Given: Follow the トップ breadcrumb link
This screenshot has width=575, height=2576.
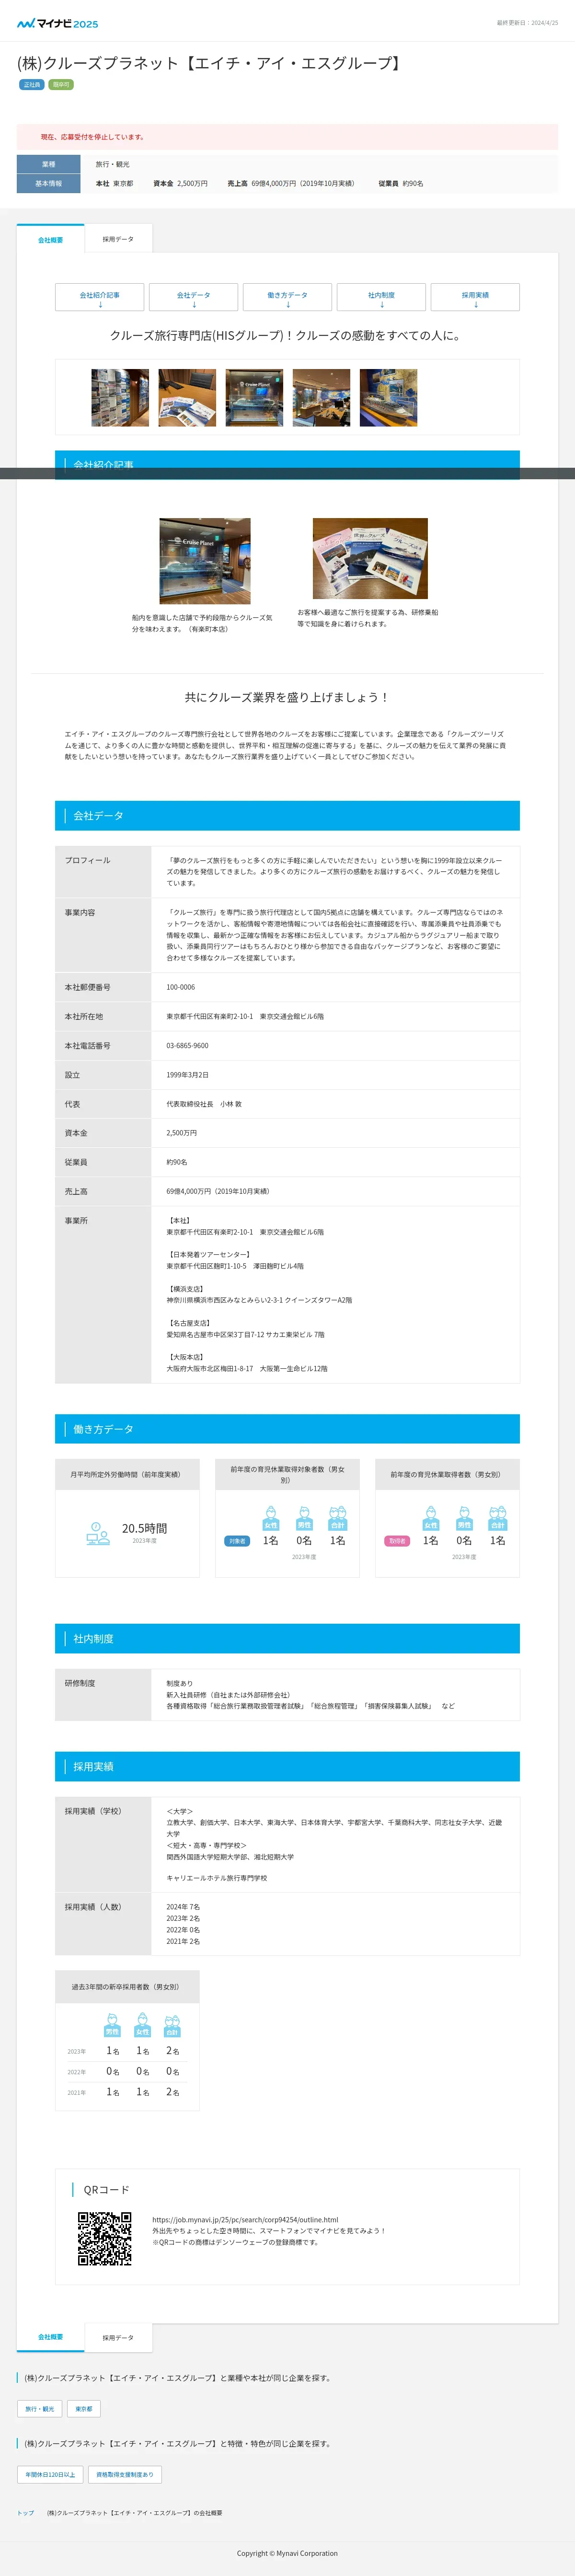Looking at the screenshot, I should coord(25,2513).
